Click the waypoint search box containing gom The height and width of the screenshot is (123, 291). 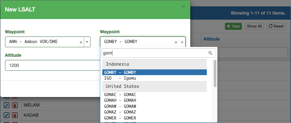159,53
